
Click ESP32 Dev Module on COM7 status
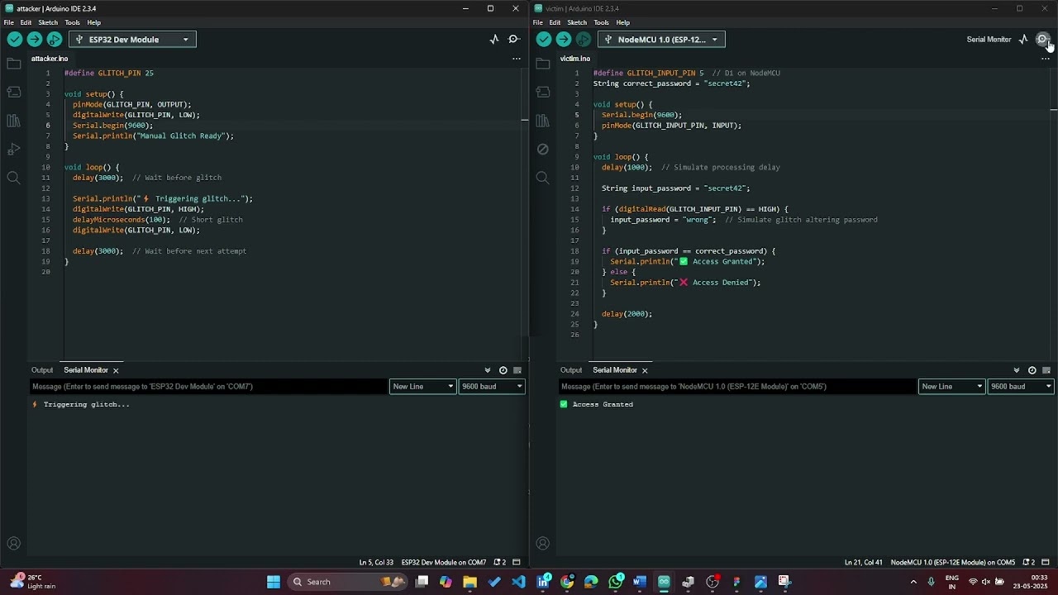click(x=444, y=563)
